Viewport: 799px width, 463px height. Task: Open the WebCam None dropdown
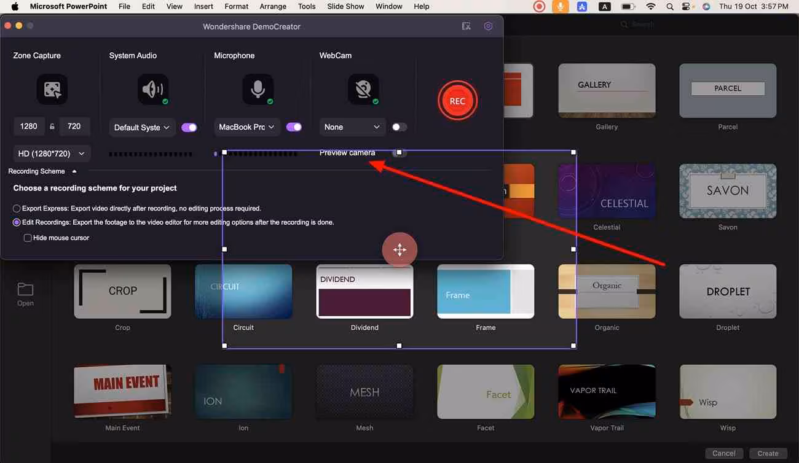[x=353, y=127]
